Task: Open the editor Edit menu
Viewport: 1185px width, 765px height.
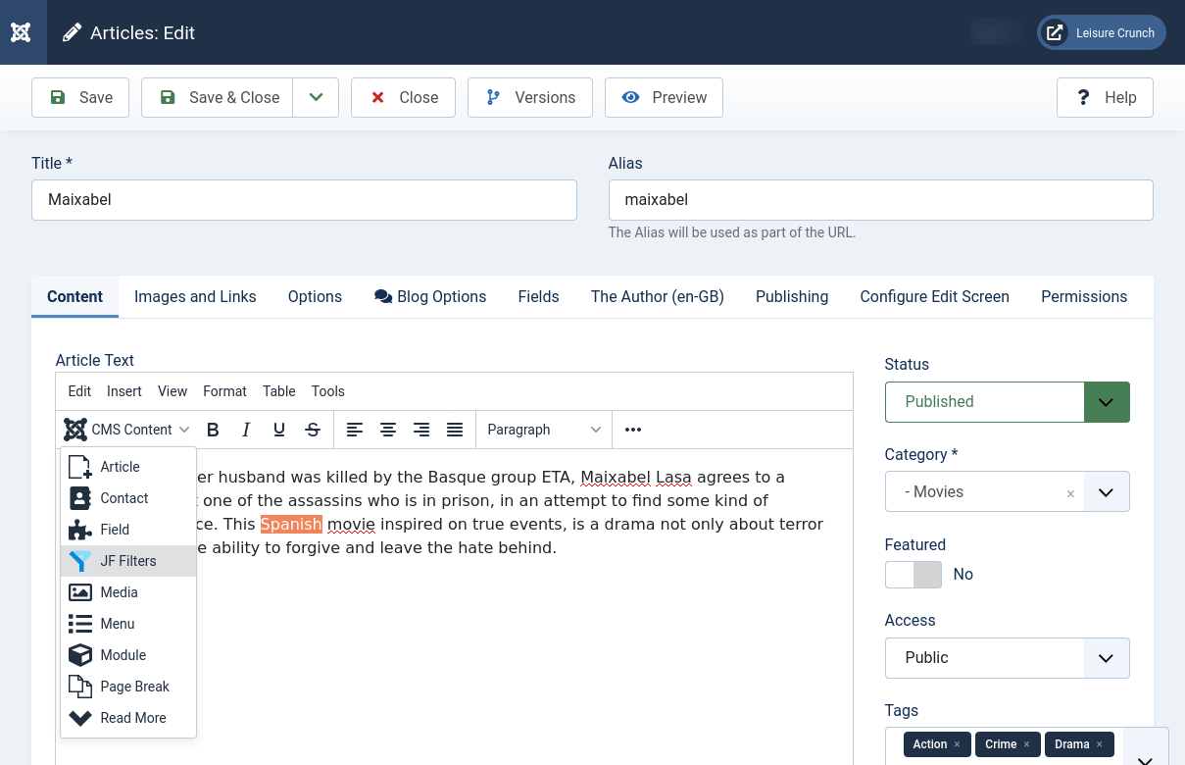Action: tap(79, 391)
